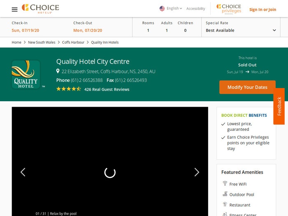Click the Choice Privileges logo
Image resolution: width=288 pixels, height=216 pixels.
click(229, 9)
